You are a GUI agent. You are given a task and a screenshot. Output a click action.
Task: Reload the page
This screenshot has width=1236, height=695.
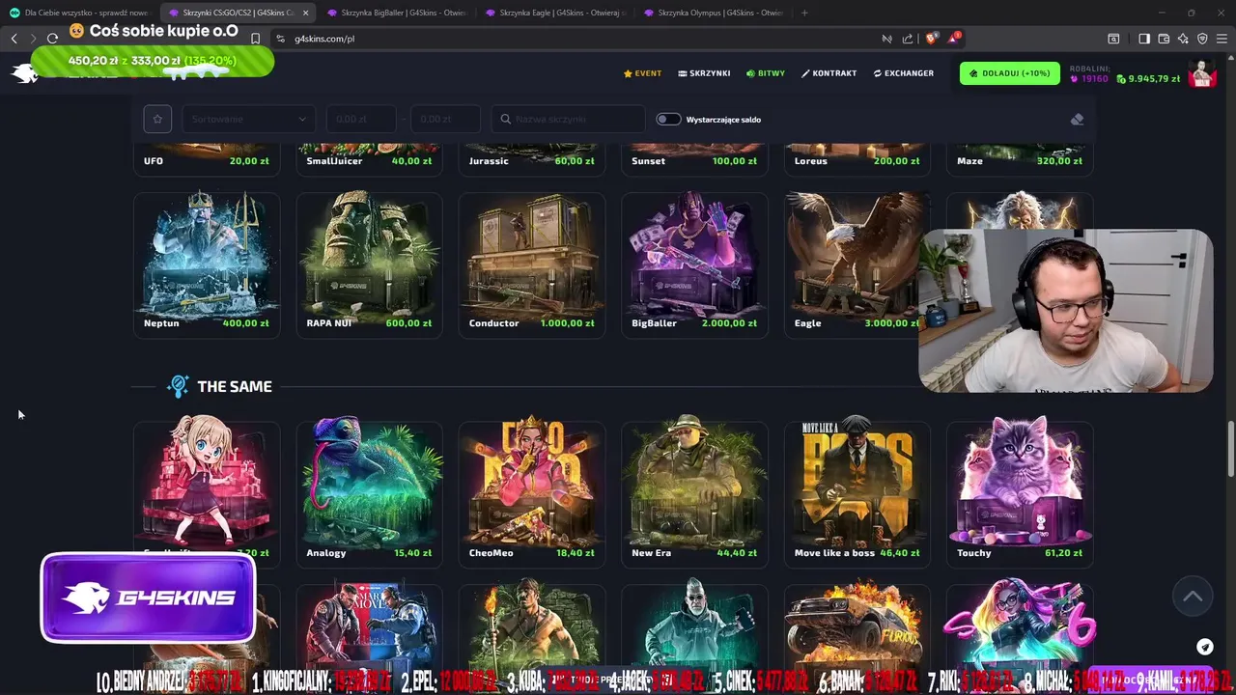click(52, 39)
